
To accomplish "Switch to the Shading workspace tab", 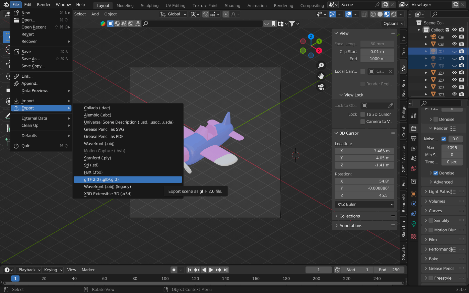I will [x=232, y=5].
